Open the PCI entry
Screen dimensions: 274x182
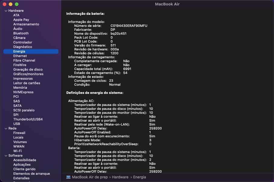(x=16, y=97)
